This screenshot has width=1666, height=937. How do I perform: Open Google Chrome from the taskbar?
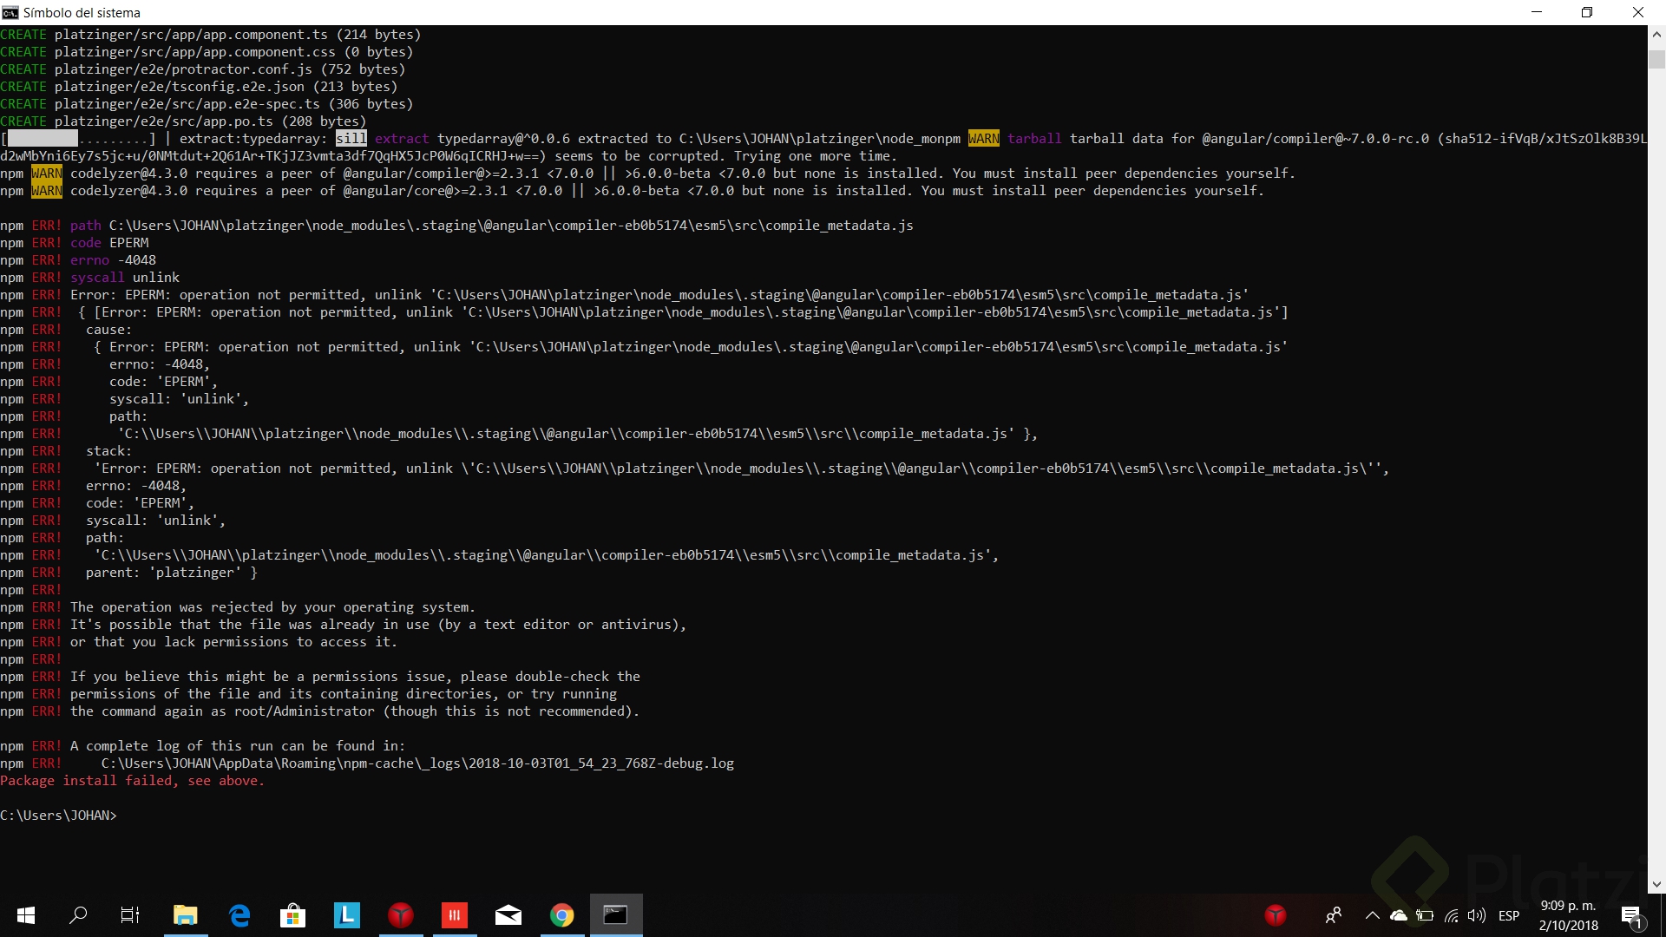point(561,915)
